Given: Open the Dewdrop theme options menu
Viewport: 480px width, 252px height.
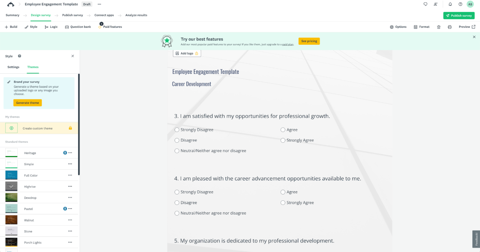Looking at the screenshot, I should click(70, 198).
